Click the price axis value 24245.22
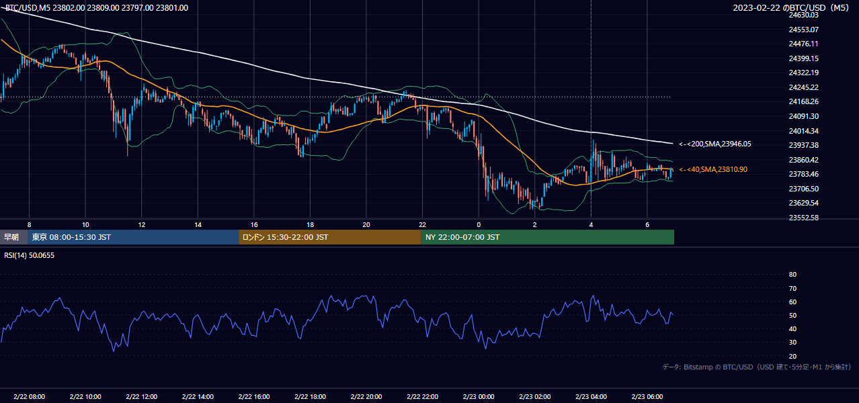 803,87
